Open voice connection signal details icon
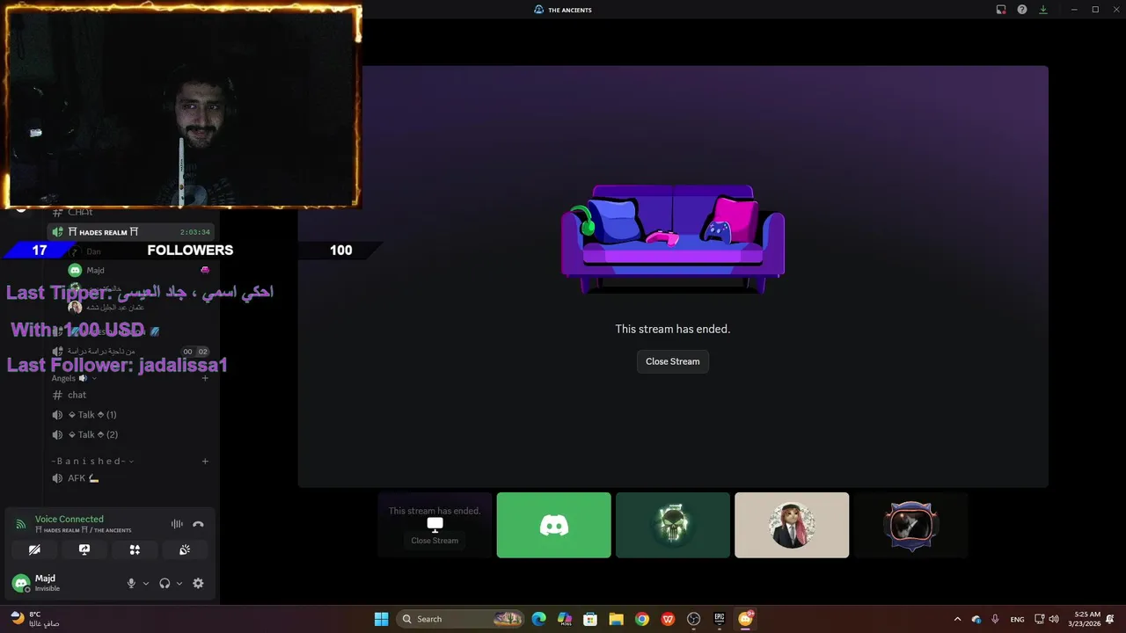The width and height of the screenshot is (1126, 633). tap(21, 524)
